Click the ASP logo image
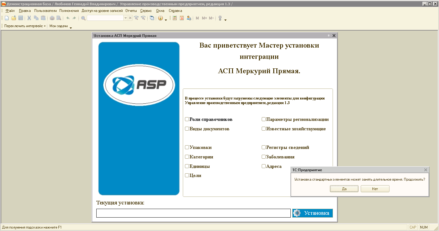The width and height of the screenshot is (439, 231). click(139, 85)
